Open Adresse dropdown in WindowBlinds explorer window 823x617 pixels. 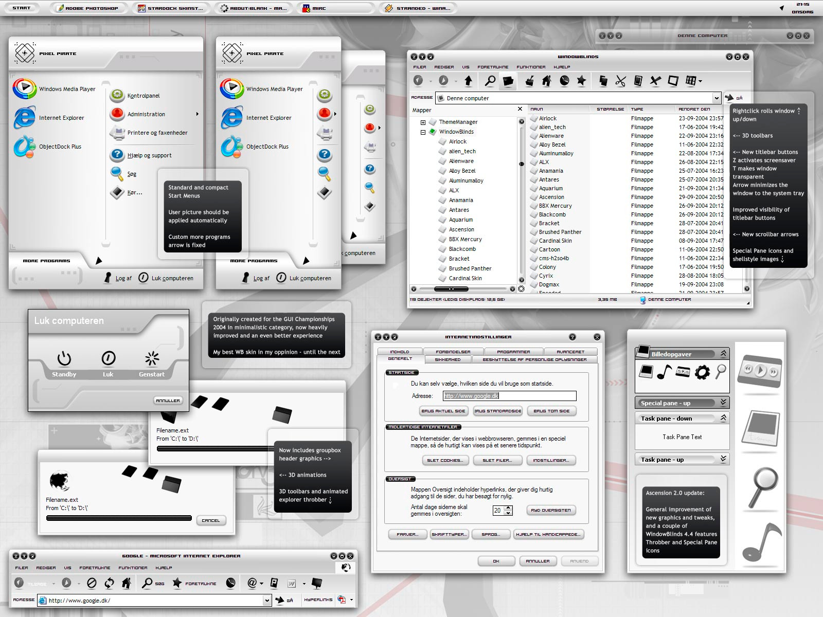717,98
